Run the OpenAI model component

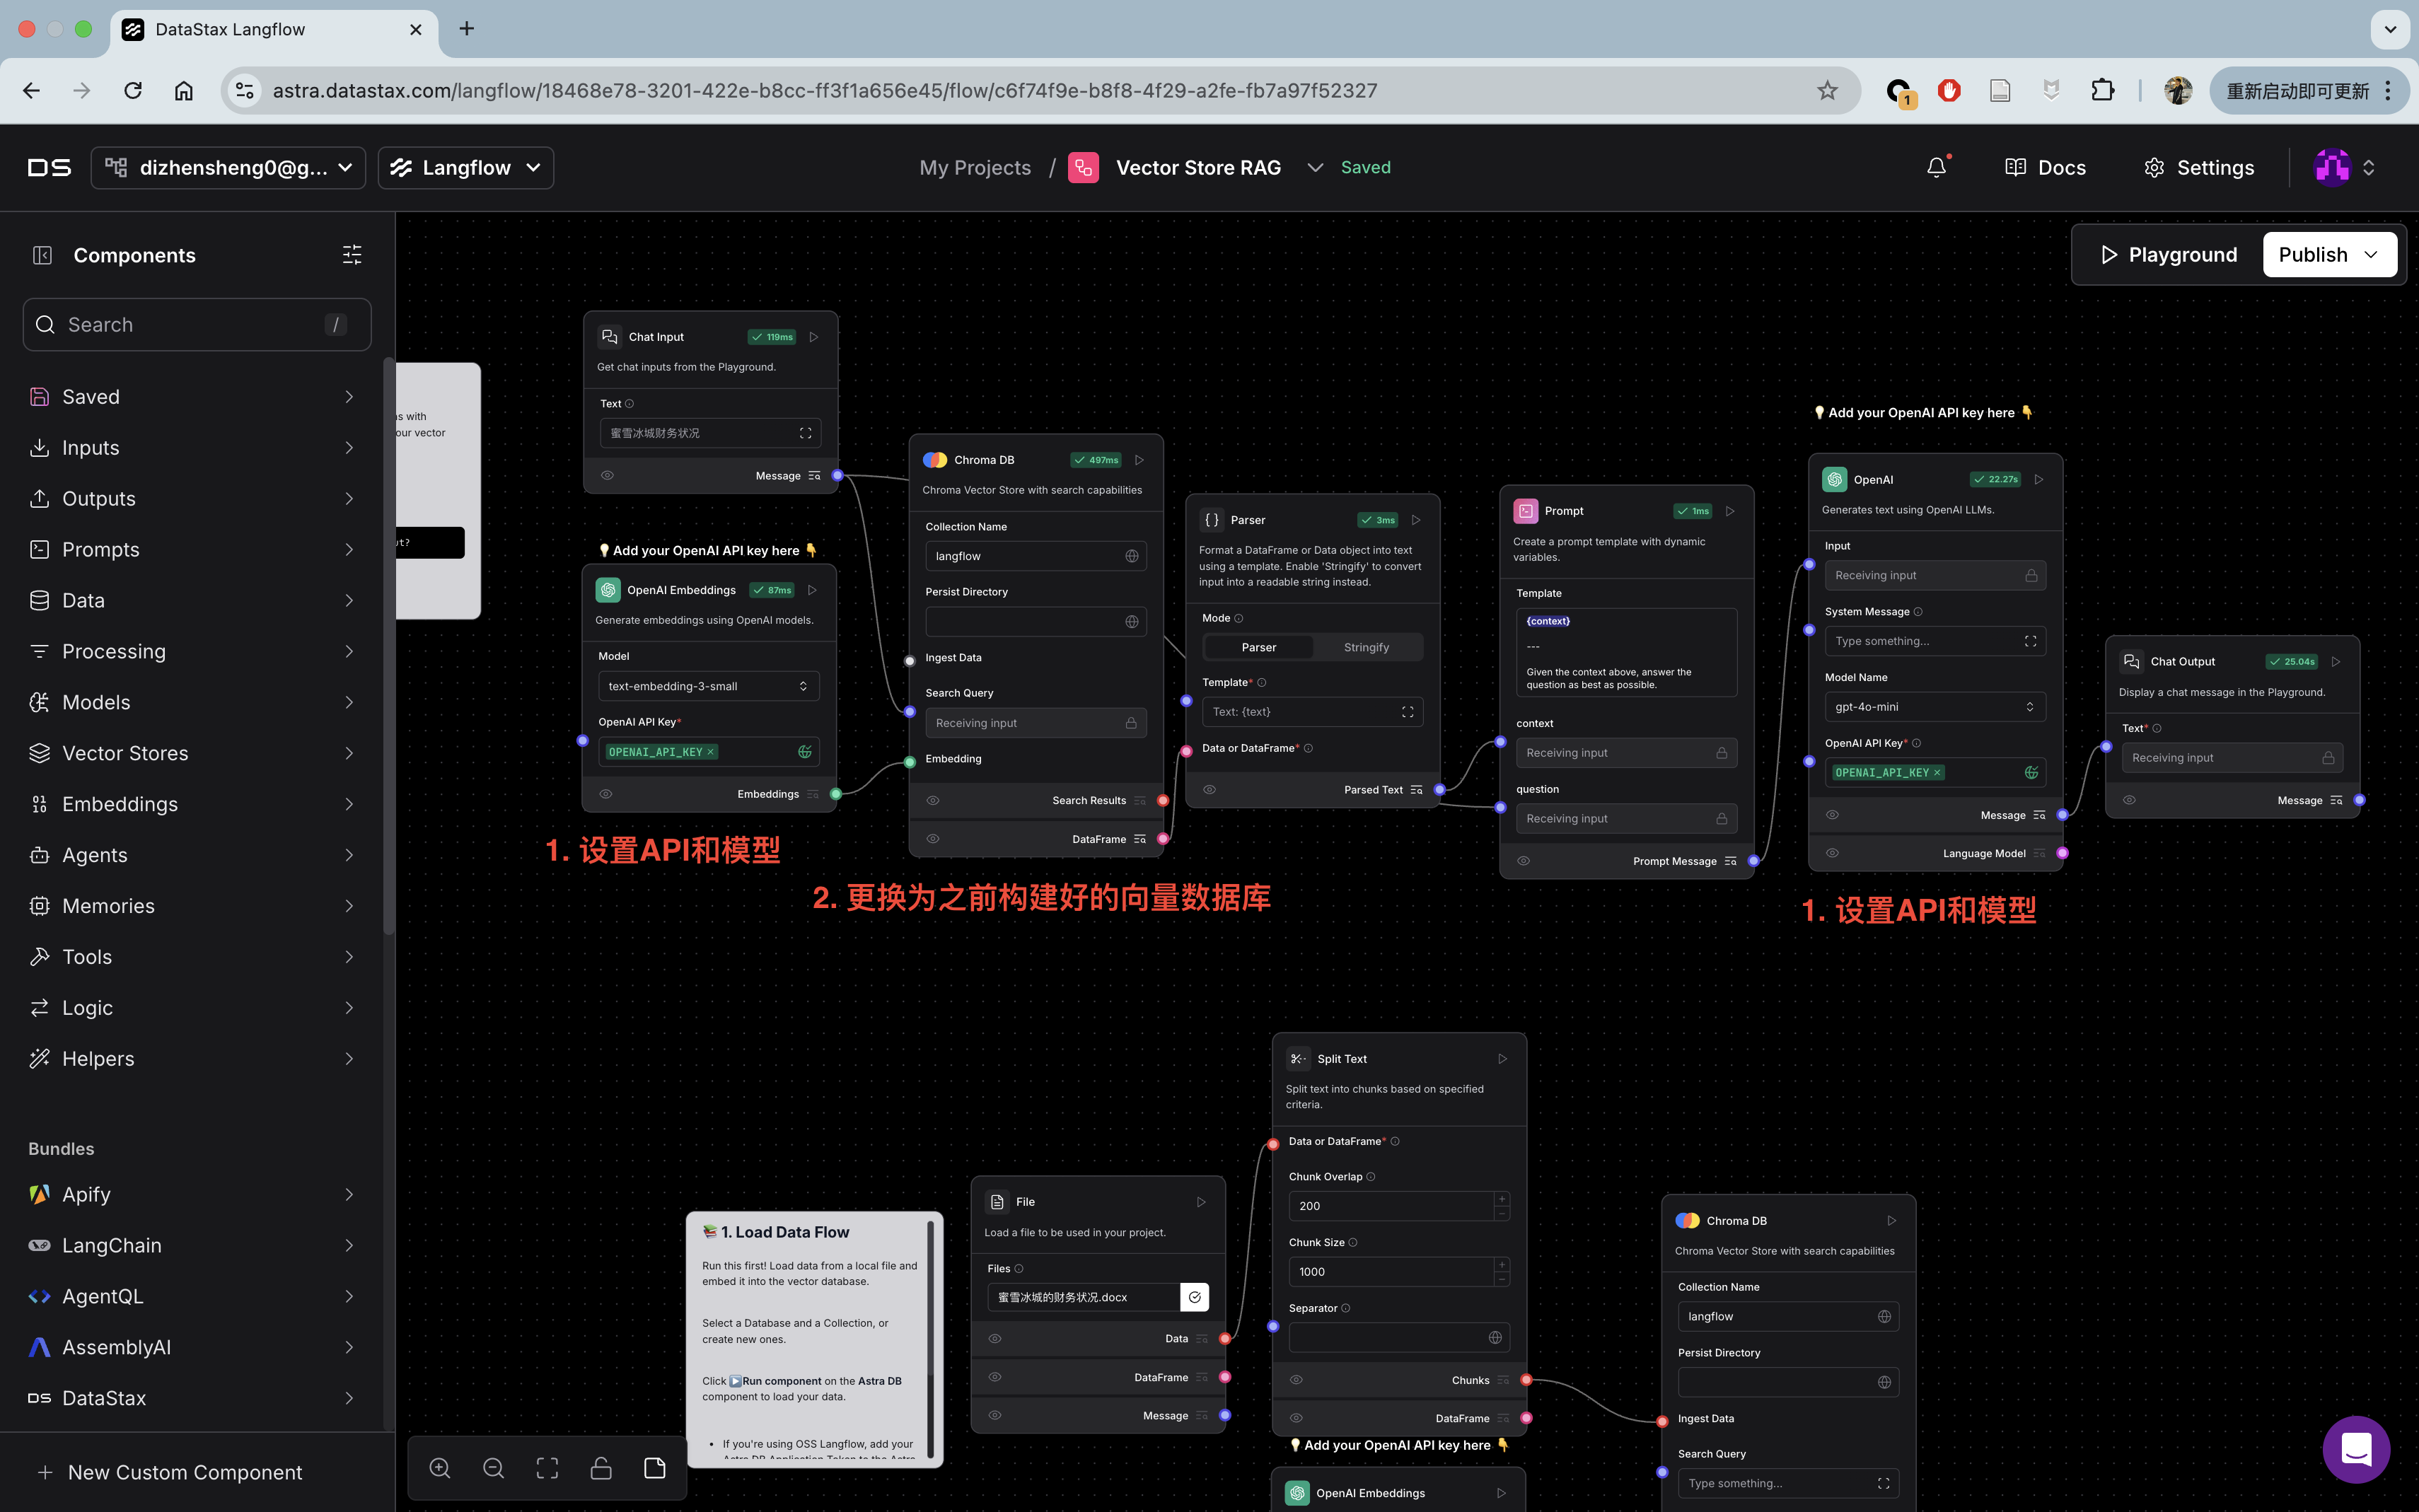[x=2039, y=479]
